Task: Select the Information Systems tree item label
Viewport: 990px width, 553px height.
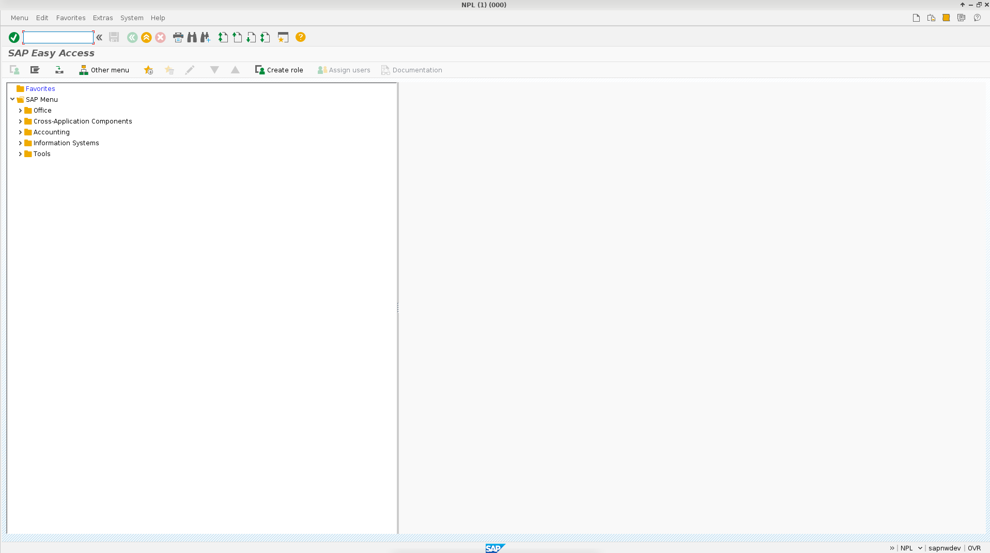Action: (66, 143)
